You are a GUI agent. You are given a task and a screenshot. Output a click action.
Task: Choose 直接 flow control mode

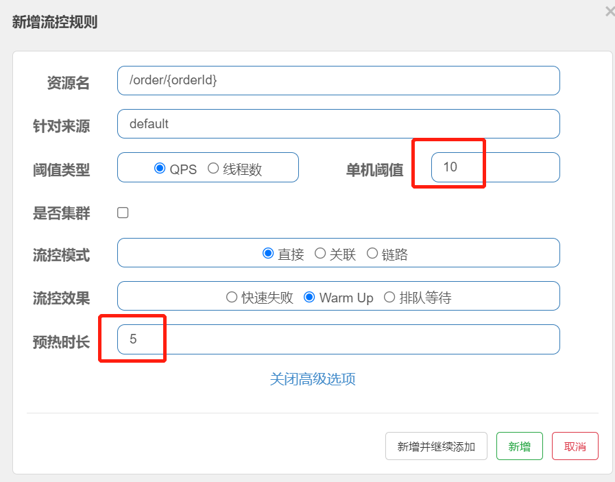[x=268, y=254]
